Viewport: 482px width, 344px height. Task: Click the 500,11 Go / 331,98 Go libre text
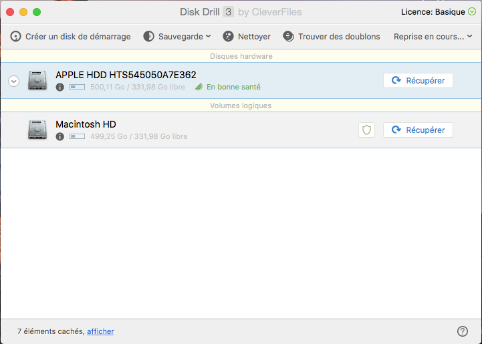(x=138, y=88)
